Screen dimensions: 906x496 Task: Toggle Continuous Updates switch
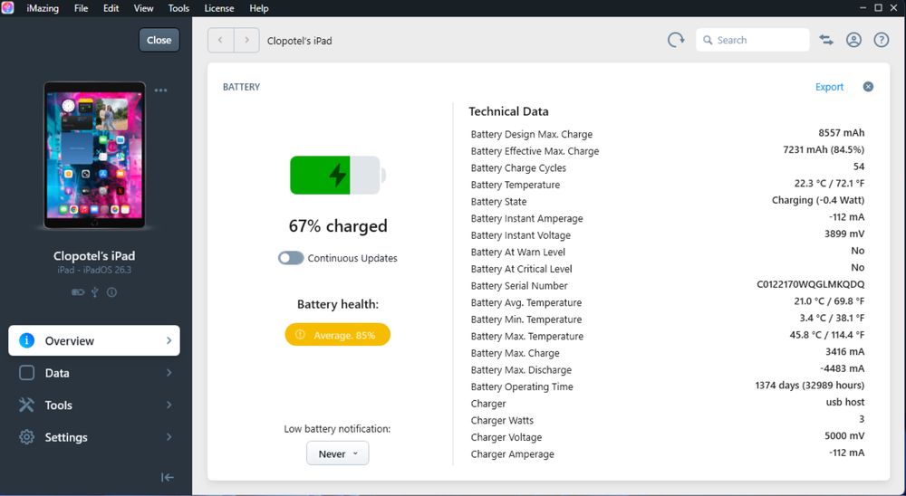(291, 258)
